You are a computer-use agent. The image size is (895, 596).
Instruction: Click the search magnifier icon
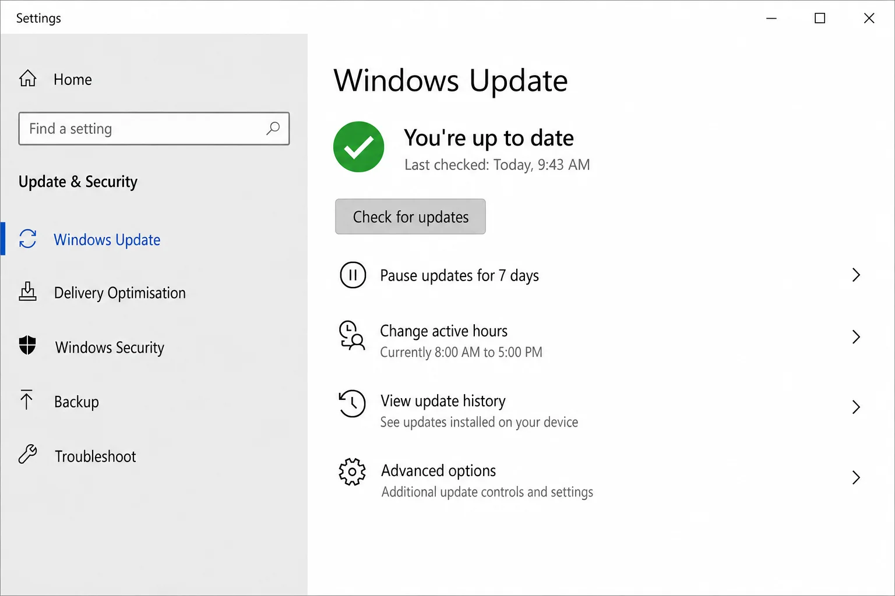coord(273,129)
